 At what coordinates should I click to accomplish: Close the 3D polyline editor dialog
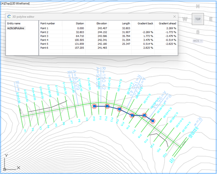click(175, 16)
